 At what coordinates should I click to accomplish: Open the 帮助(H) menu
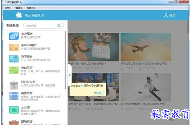[31, 8]
